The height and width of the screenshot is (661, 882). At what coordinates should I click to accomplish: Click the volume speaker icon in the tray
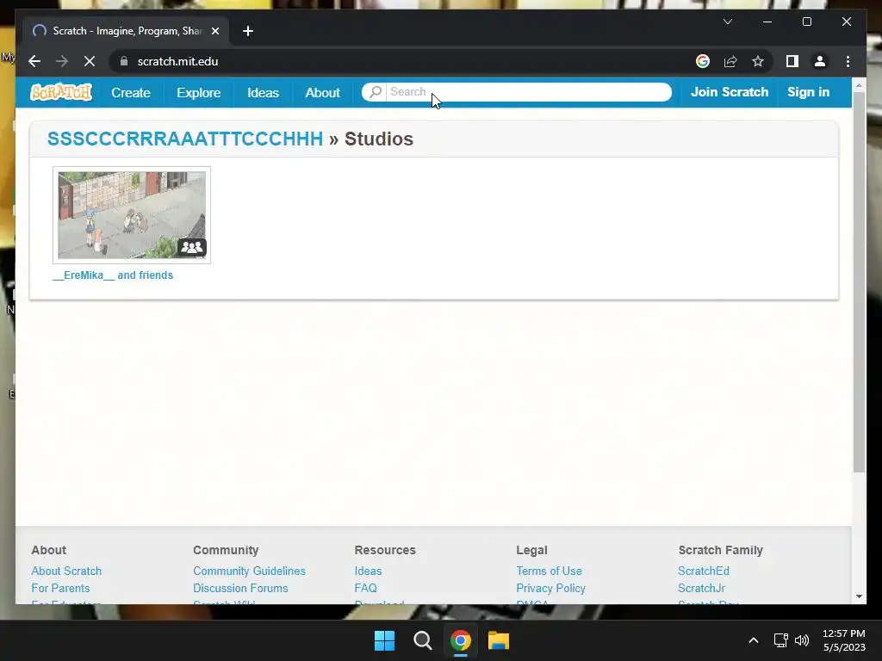tap(802, 640)
